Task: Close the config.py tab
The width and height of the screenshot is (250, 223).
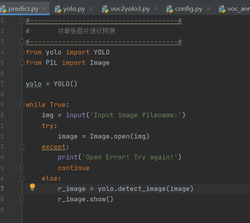Action: (208, 9)
